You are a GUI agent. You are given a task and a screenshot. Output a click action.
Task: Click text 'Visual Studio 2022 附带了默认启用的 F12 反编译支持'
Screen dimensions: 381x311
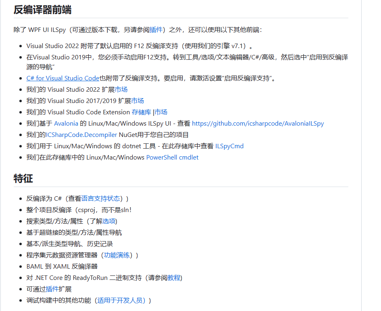102,46
